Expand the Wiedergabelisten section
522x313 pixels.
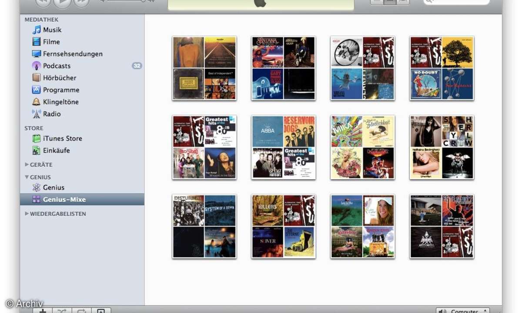coord(27,214)
